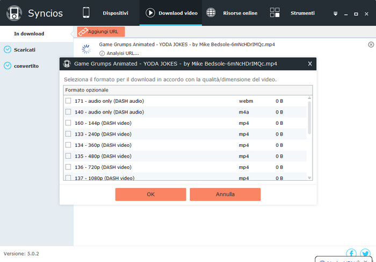Open the Twitter link icon

pyautogui.click(x=365, y=253)
